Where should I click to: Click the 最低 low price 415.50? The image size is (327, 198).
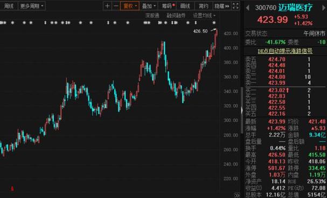[x=317, y=155]
